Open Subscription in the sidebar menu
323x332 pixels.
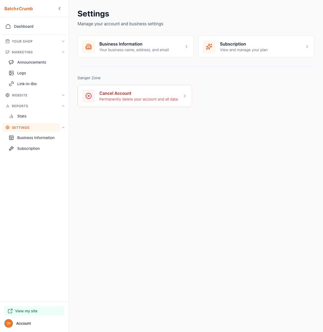(28, 148)
